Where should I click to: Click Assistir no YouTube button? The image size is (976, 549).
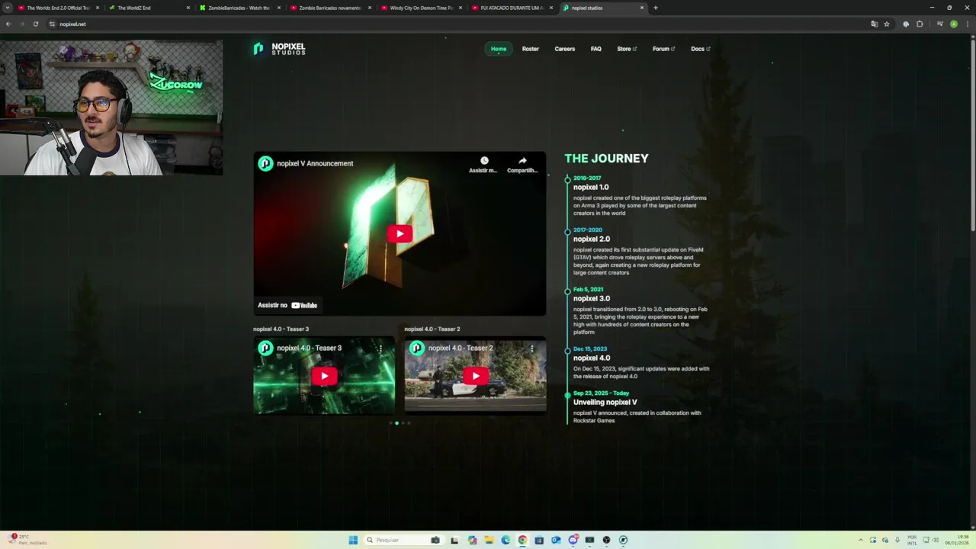(x=287, y=305)
